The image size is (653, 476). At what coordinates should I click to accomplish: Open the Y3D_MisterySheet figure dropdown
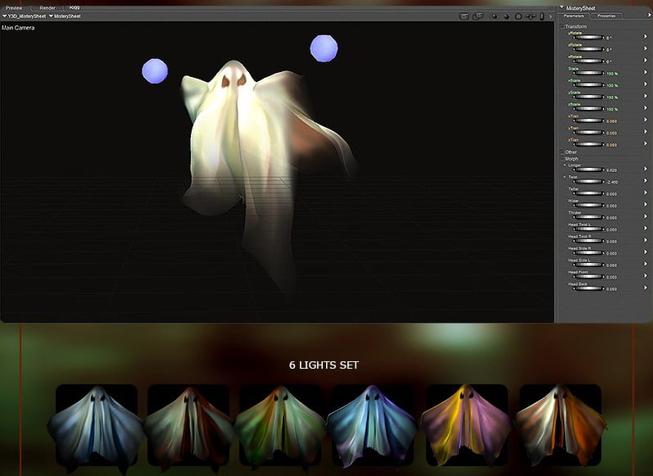pos(24,16)
